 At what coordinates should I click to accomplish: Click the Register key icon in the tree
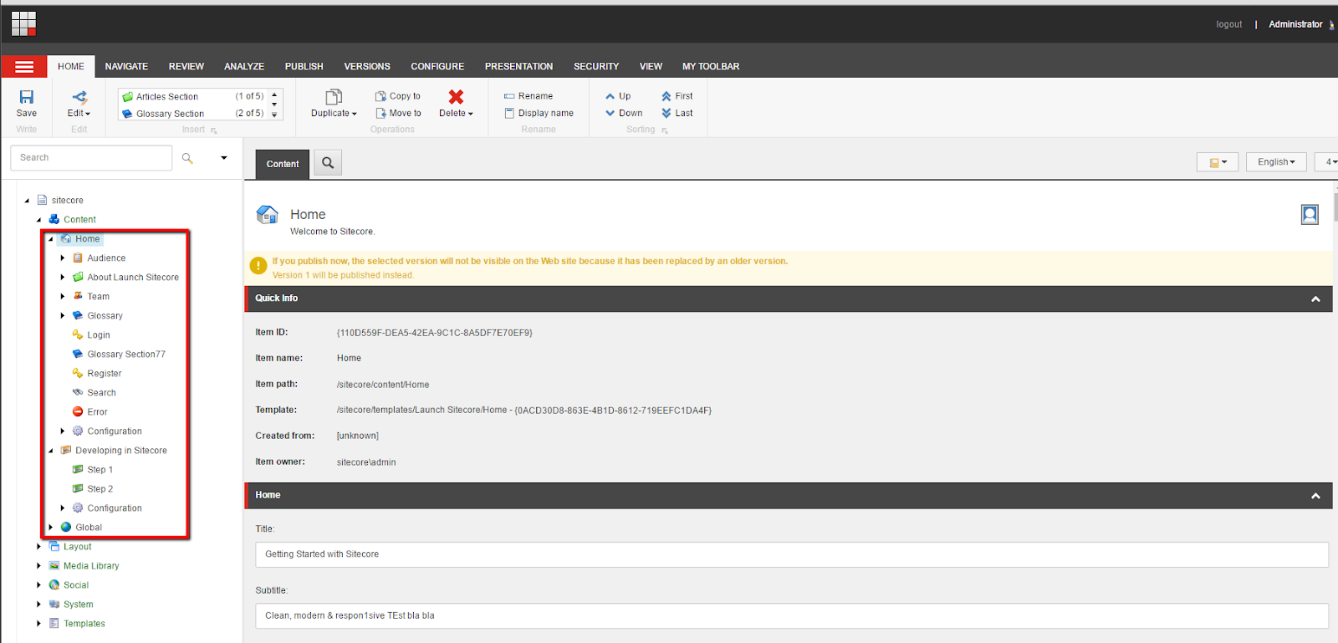point(78,373)
